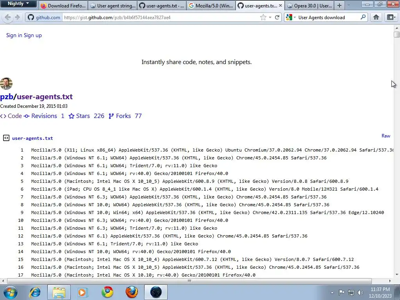Click the iPad CPU OS 8_4_1 user agent line
The width and height of the screenshot is (400, 300).
[x=205, y=189]
